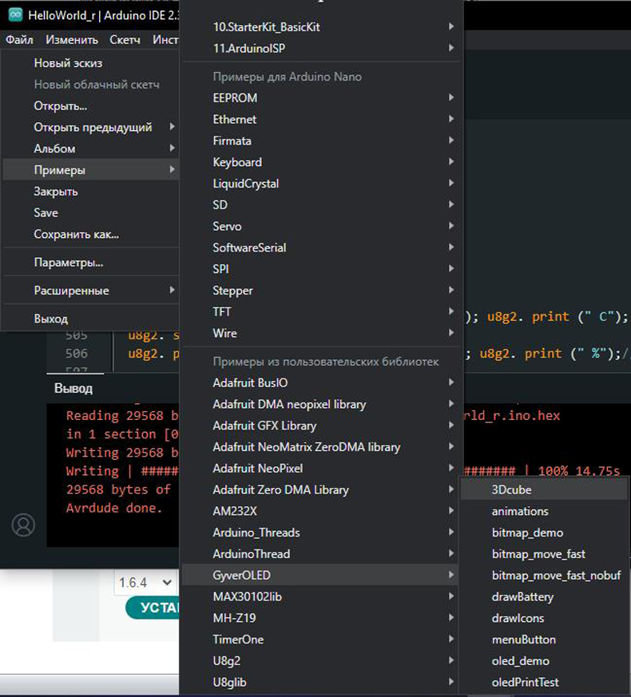Select Сохранить как... entry
The image size is (631, 697).
point(91,234)
